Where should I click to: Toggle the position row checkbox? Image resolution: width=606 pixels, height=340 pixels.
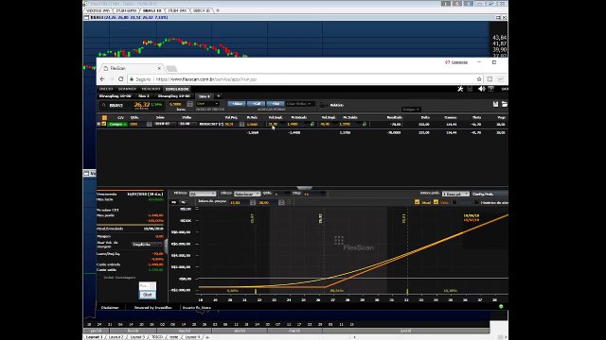pos(103,124)
